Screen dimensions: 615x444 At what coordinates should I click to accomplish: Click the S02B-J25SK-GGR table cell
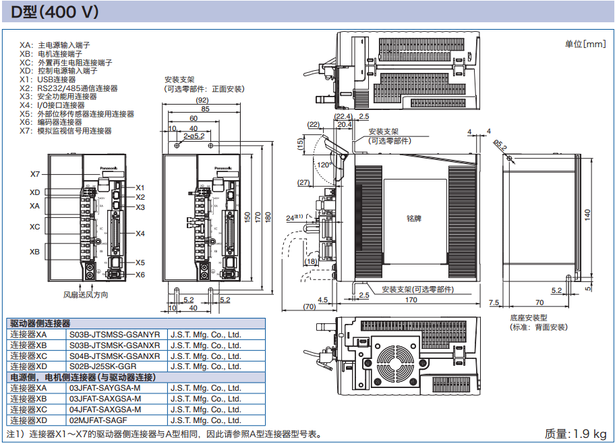[x=102, y=366]
